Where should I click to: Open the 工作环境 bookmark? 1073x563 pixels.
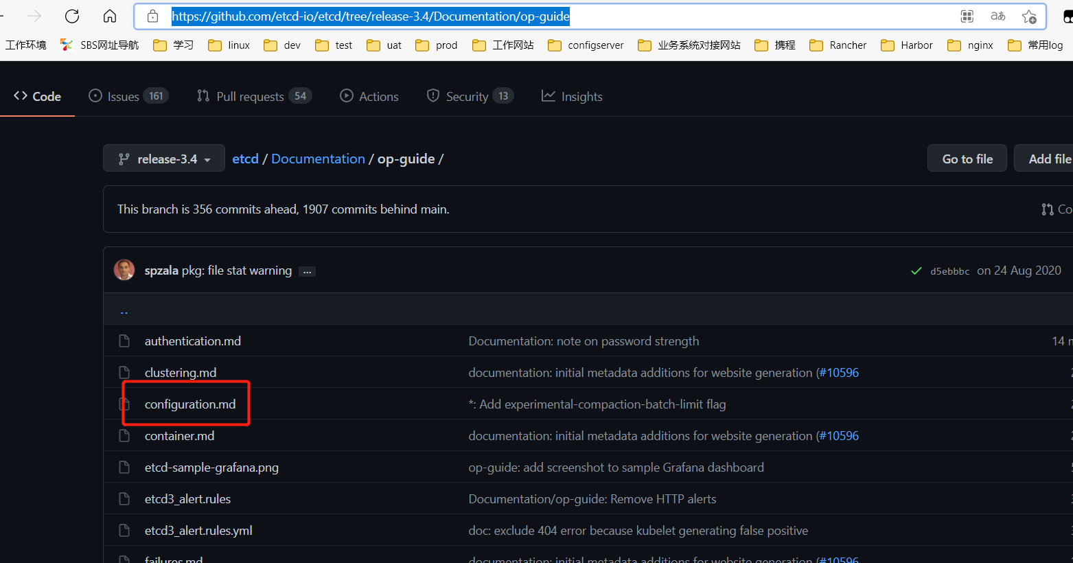tap(26, 45)
